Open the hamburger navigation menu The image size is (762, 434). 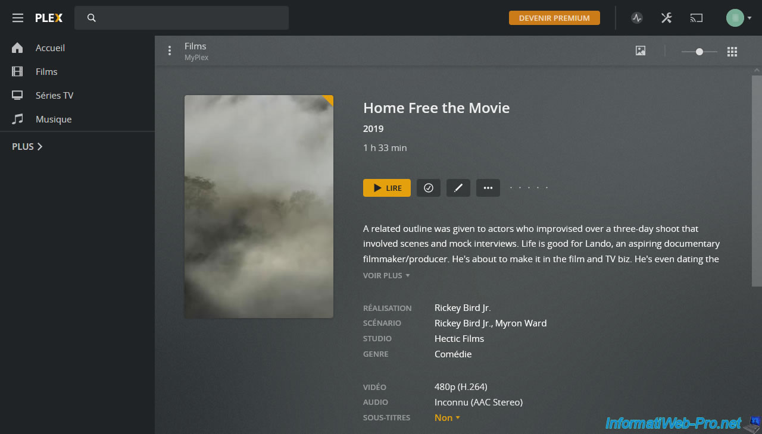coord(18,18)
